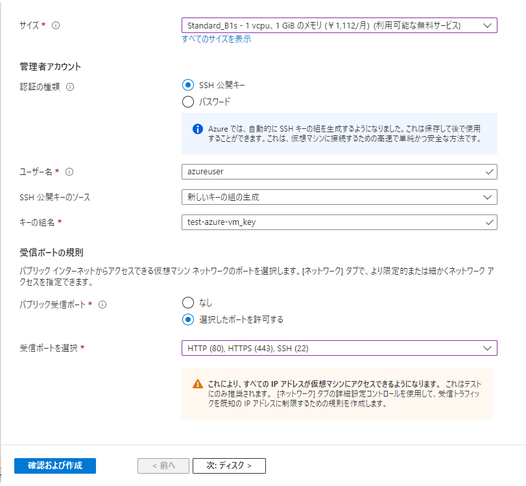Select the パスワード authentication option

pos(187,102)
